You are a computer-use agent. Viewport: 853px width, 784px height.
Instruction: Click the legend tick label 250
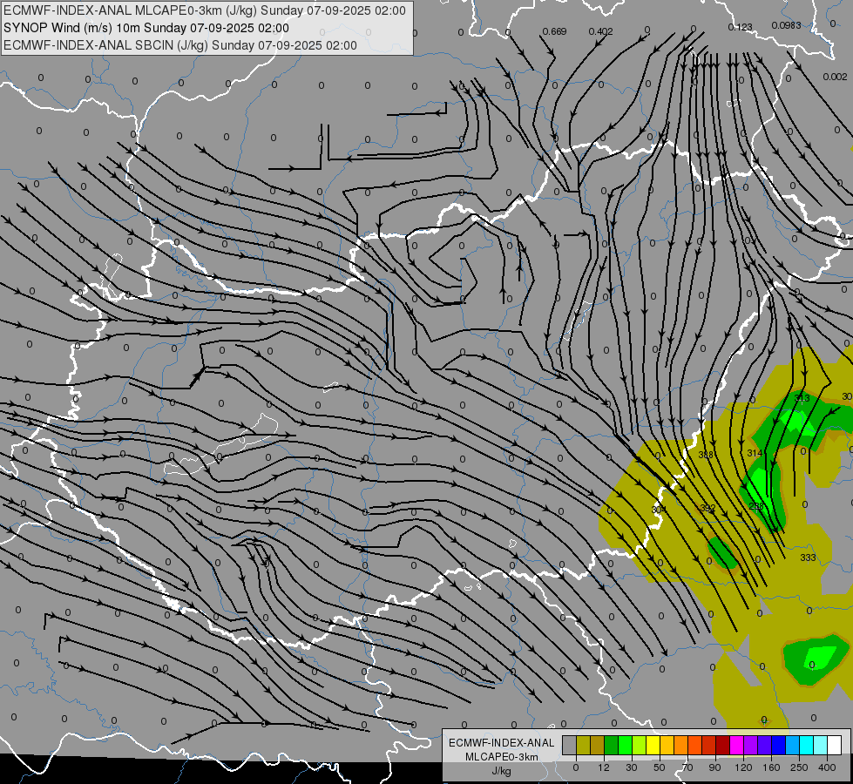799,767
